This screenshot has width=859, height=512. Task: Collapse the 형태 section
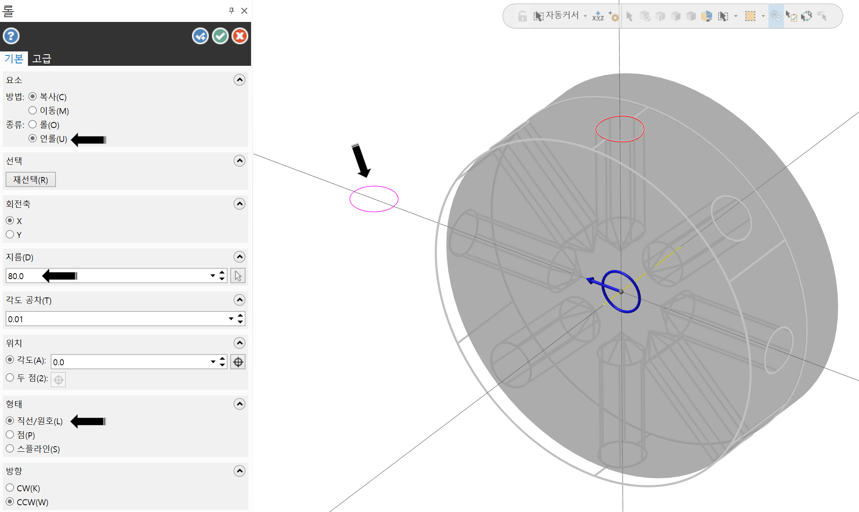(x=239, y=404)
